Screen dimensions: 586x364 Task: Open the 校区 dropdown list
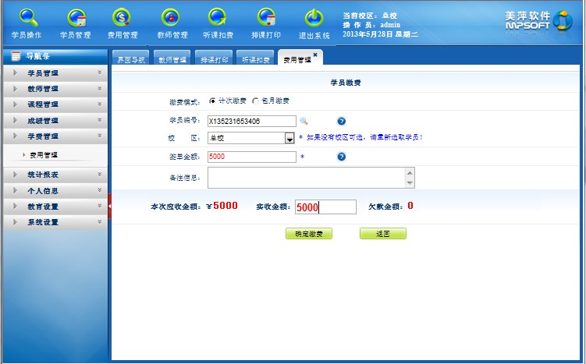click(289, 138)
